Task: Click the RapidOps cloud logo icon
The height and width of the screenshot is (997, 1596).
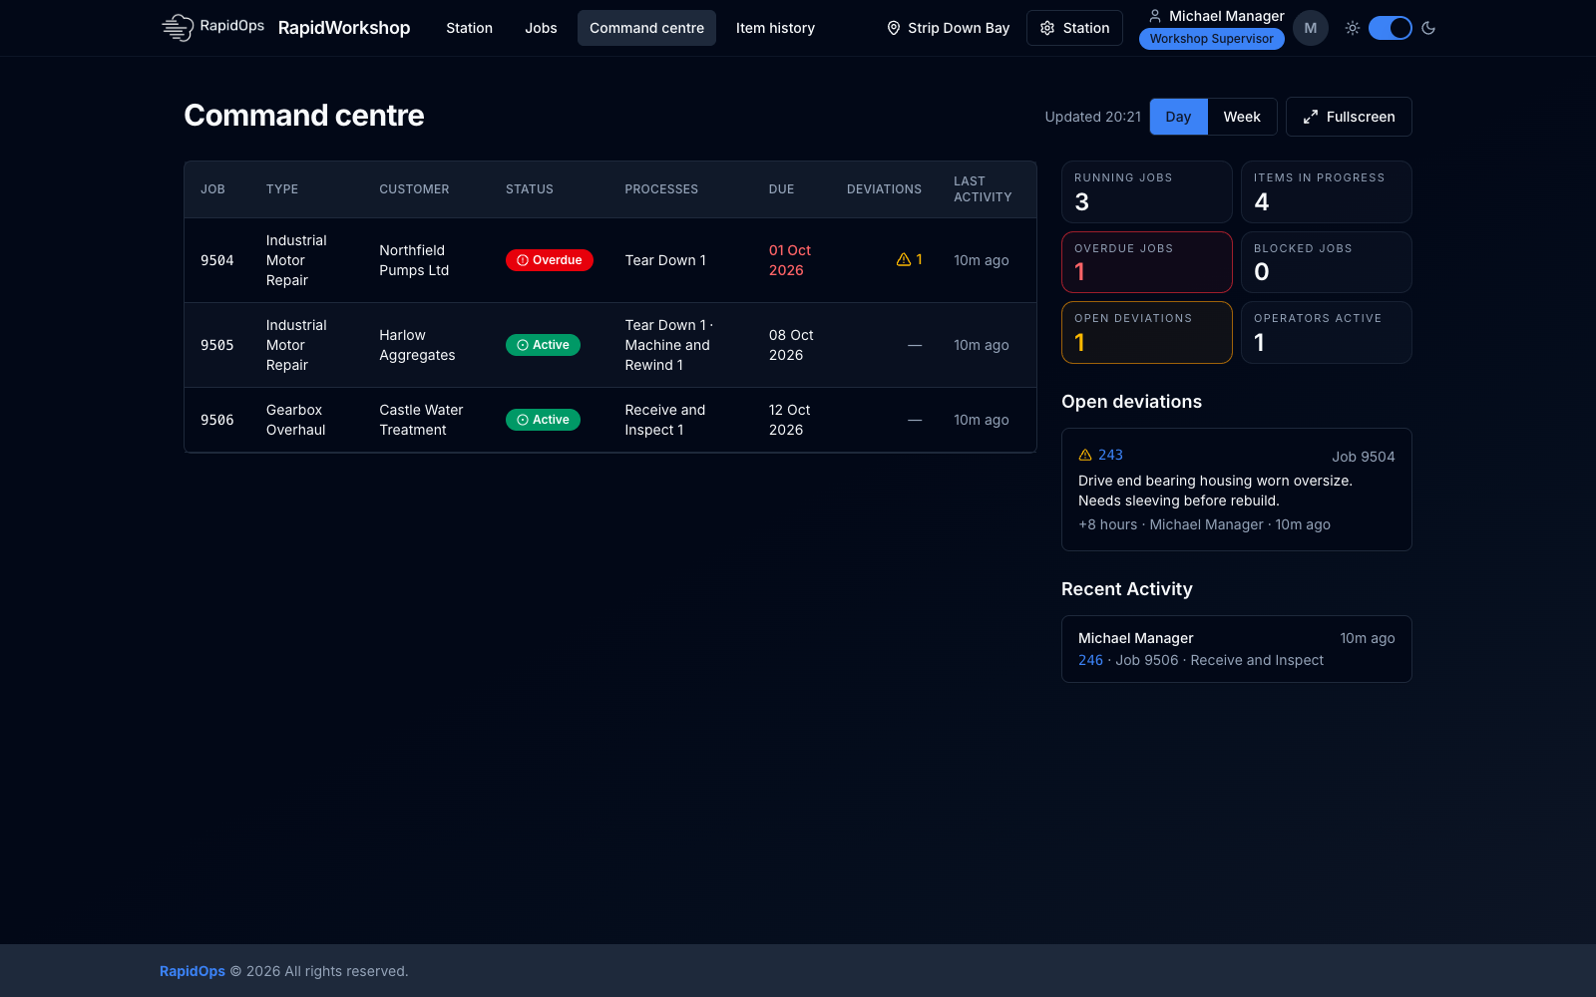Action: pyautogui.click(x=178, y=28)
